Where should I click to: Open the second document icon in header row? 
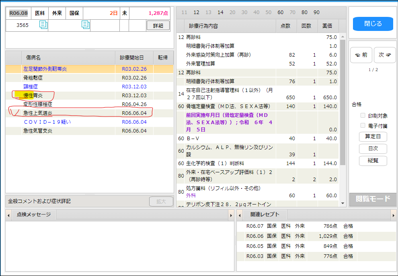[x=86, y=25]
